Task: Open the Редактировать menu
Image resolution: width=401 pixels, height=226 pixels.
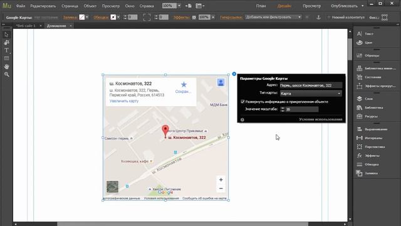Action: (x=43, y=6)
